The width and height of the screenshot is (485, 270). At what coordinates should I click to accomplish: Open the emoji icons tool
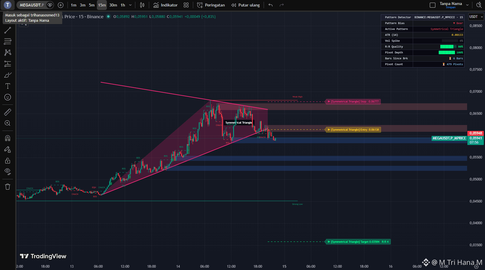(8, 97)
